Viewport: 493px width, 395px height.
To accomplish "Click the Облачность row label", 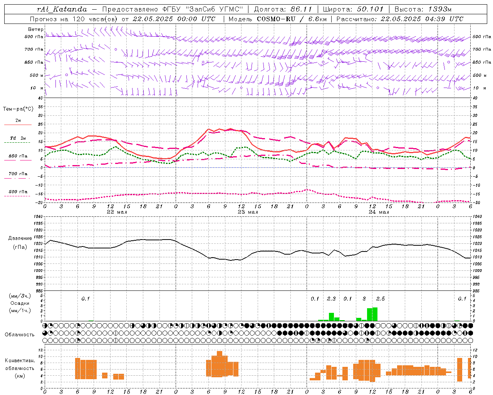I will [x=20, y=334].
